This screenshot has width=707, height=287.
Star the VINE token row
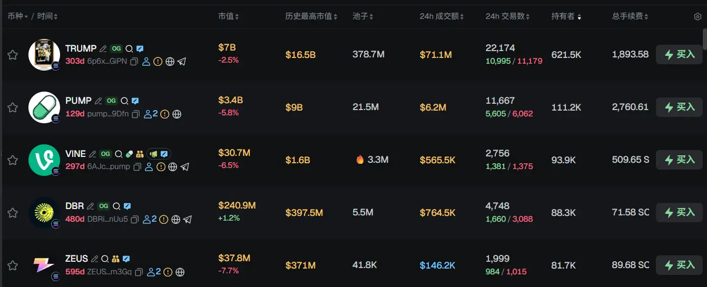coord(13,160)
